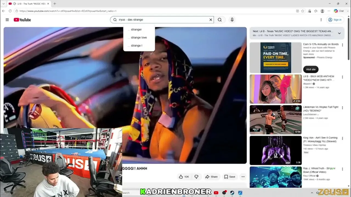Open the 'Lil B - Bitch MOB ANTHEM' title
The image size is (351, 197).
click(x=319, y=78)
